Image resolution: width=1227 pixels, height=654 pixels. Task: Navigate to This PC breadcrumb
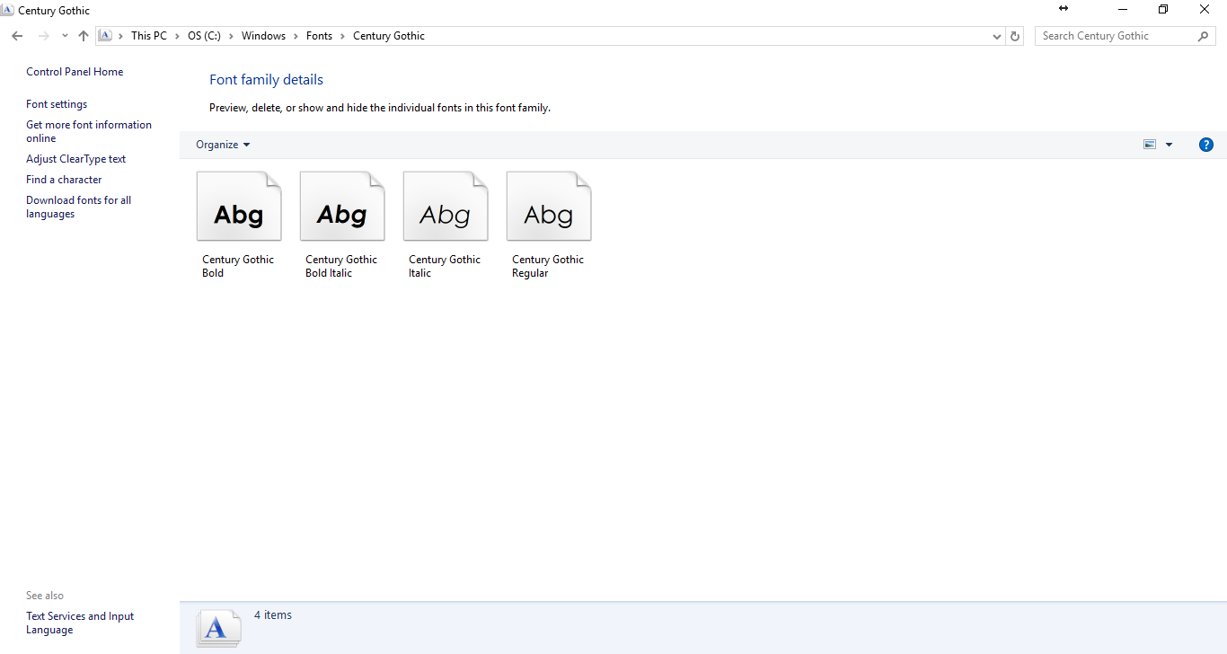pyautogui.click(x=149, y=36)
